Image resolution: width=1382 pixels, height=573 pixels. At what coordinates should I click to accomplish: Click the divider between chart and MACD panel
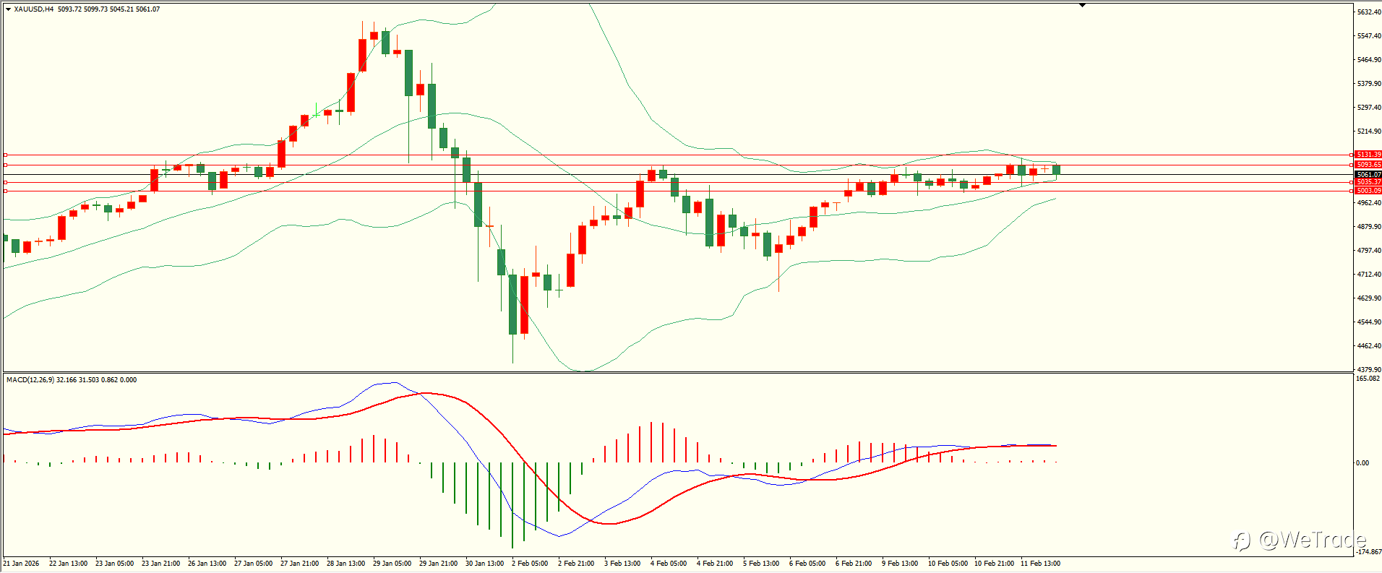coord(677,373)
